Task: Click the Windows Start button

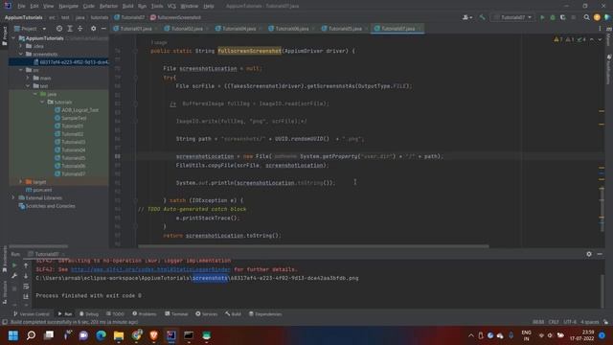Action: point(13,335)
